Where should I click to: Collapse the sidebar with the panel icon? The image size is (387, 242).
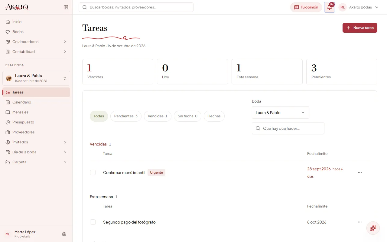[x=66, y=7]
